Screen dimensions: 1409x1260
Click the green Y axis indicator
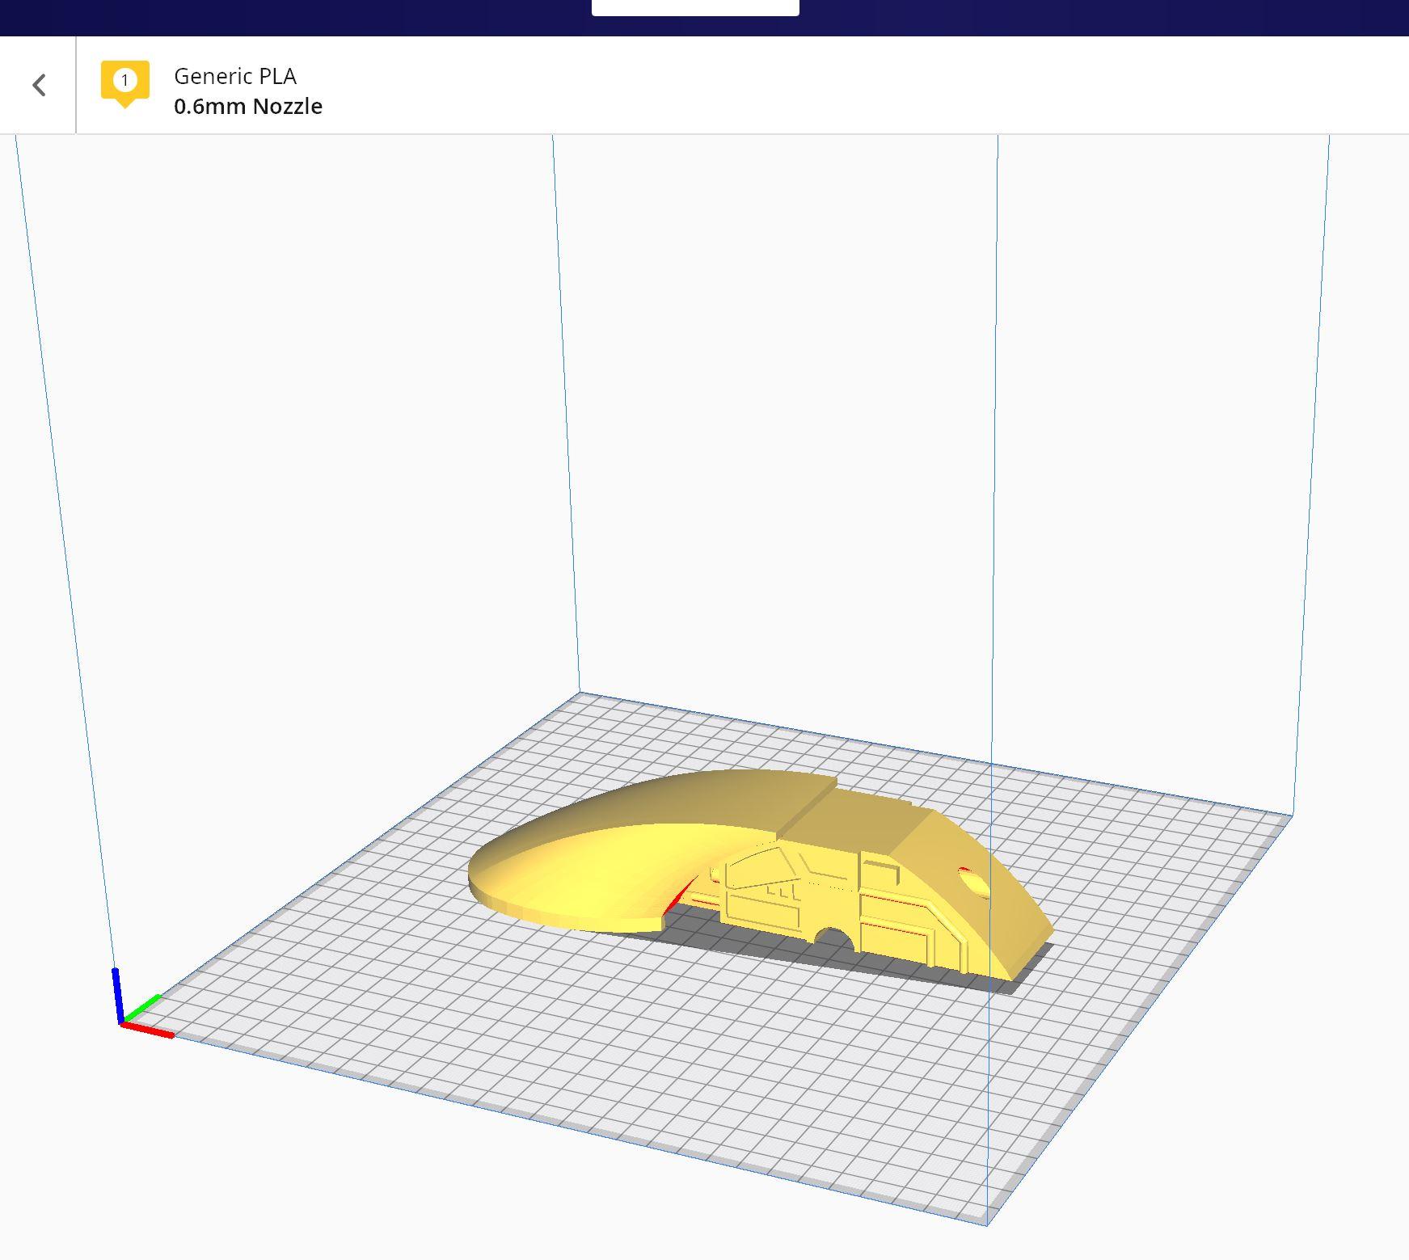coord(141,1009)
